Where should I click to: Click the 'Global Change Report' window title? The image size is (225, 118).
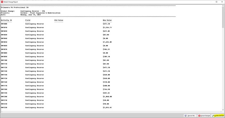pos(11,2)
